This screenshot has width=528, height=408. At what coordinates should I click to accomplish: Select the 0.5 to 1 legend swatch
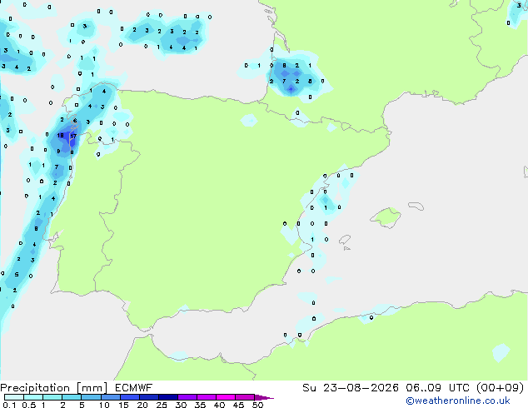coord(33,397)
